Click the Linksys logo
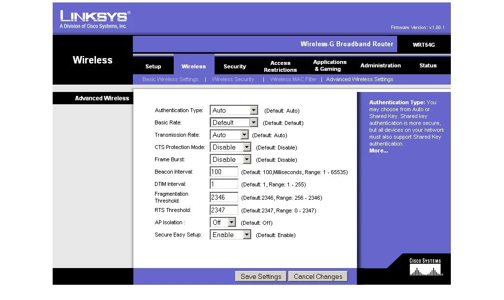The height and width of the screenshot is (300, 504). (x=95, y=19)
